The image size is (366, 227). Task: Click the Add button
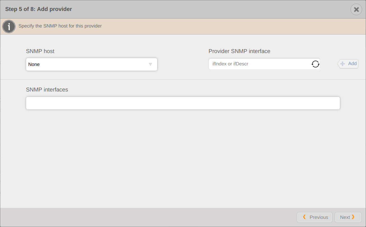click(x=348, y=64)
